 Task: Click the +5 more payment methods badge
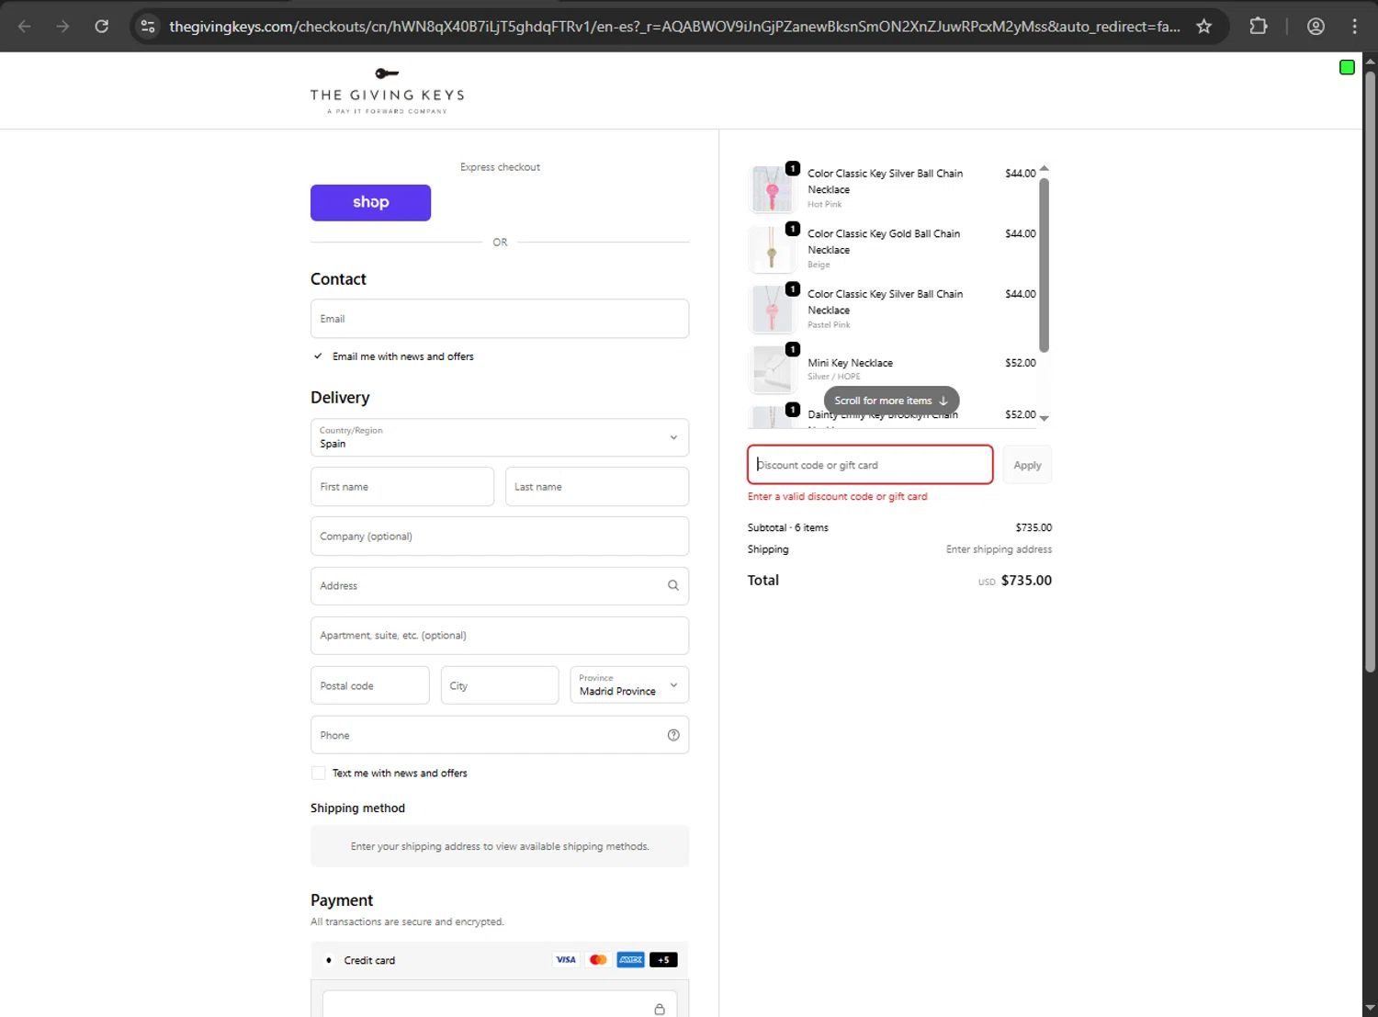[x=663, y=960]
